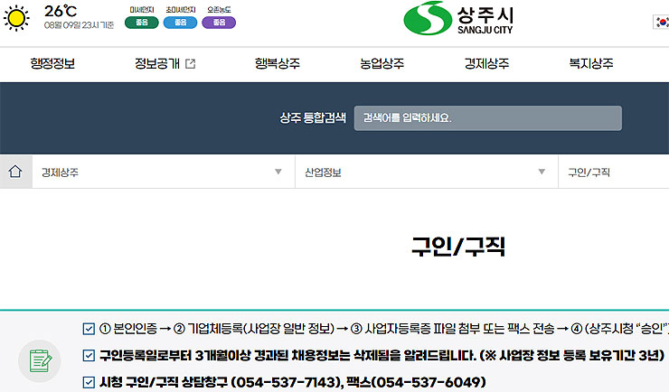Click the phone number 054-537-7143 text
The width and height of the screenshot is (669, 392).
point(287,382)
